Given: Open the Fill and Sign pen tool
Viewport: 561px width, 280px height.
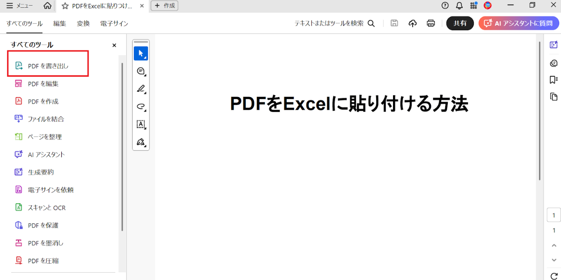Looking at the screenshot, I should (141, 142).
